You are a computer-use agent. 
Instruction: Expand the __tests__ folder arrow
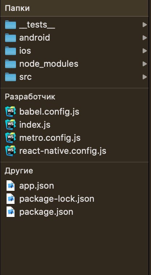145,25
